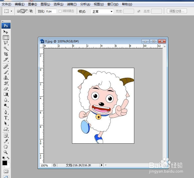
Task: Open the 帮助(H) menu
Action: (x=127, y=4)
